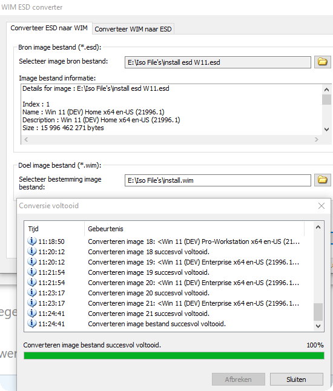Click info icon for image 19 succesvol entry

coord(32,272)
